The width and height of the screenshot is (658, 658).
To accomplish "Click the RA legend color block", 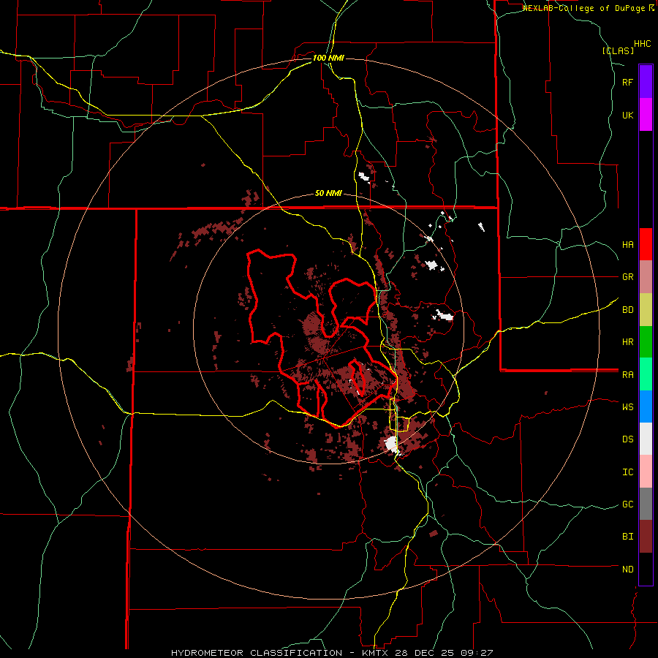I will click(646, 374).
